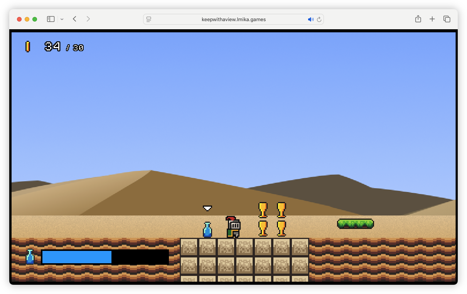Click the coin counter icon
467x294 pixels.
pyautogui.click(x=27, y=47)
